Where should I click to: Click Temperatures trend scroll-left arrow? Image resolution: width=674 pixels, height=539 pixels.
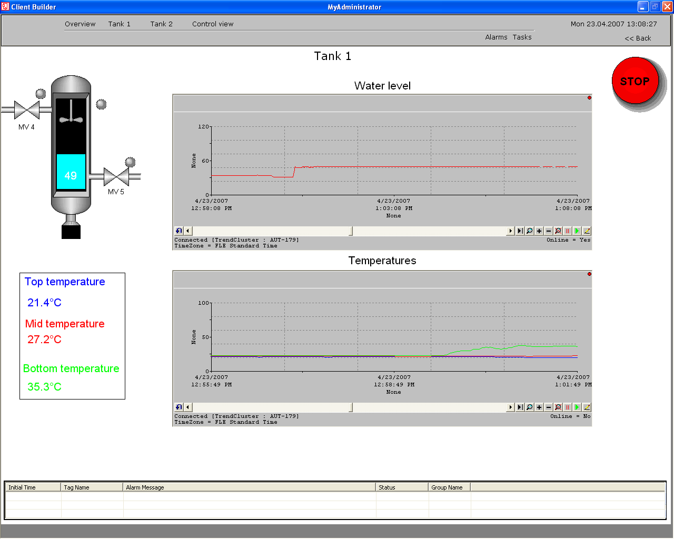[188, 407]
